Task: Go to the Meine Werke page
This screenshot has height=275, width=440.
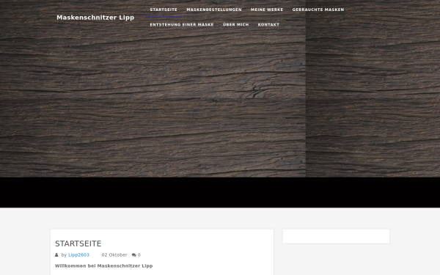Action: point(267,10)
